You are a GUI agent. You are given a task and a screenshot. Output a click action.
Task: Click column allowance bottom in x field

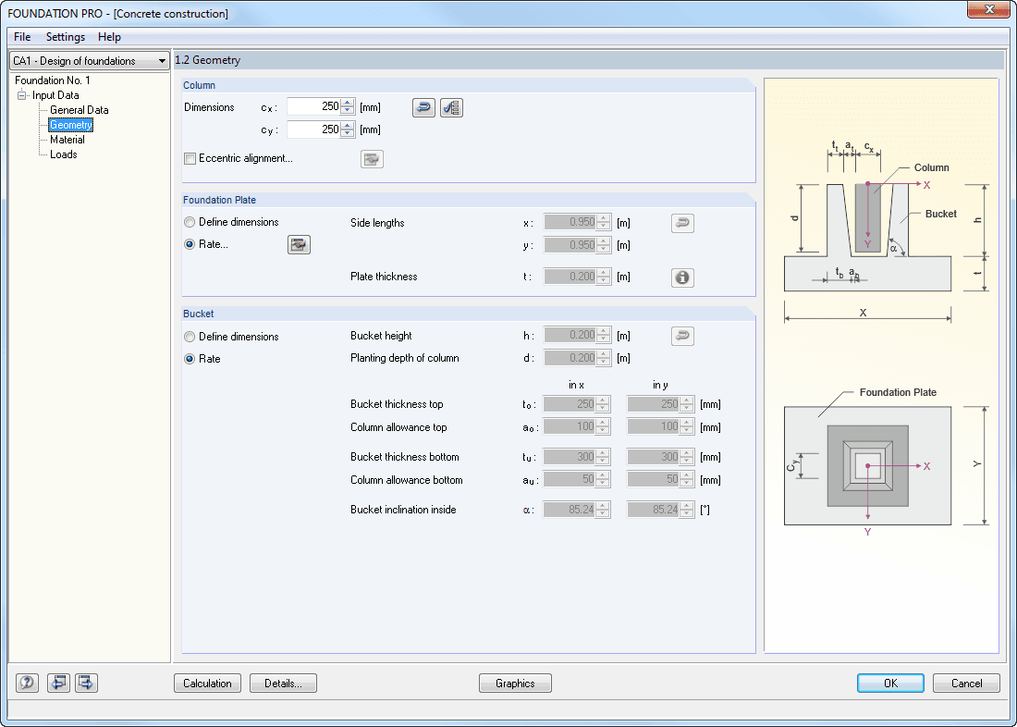click(570, 480)
